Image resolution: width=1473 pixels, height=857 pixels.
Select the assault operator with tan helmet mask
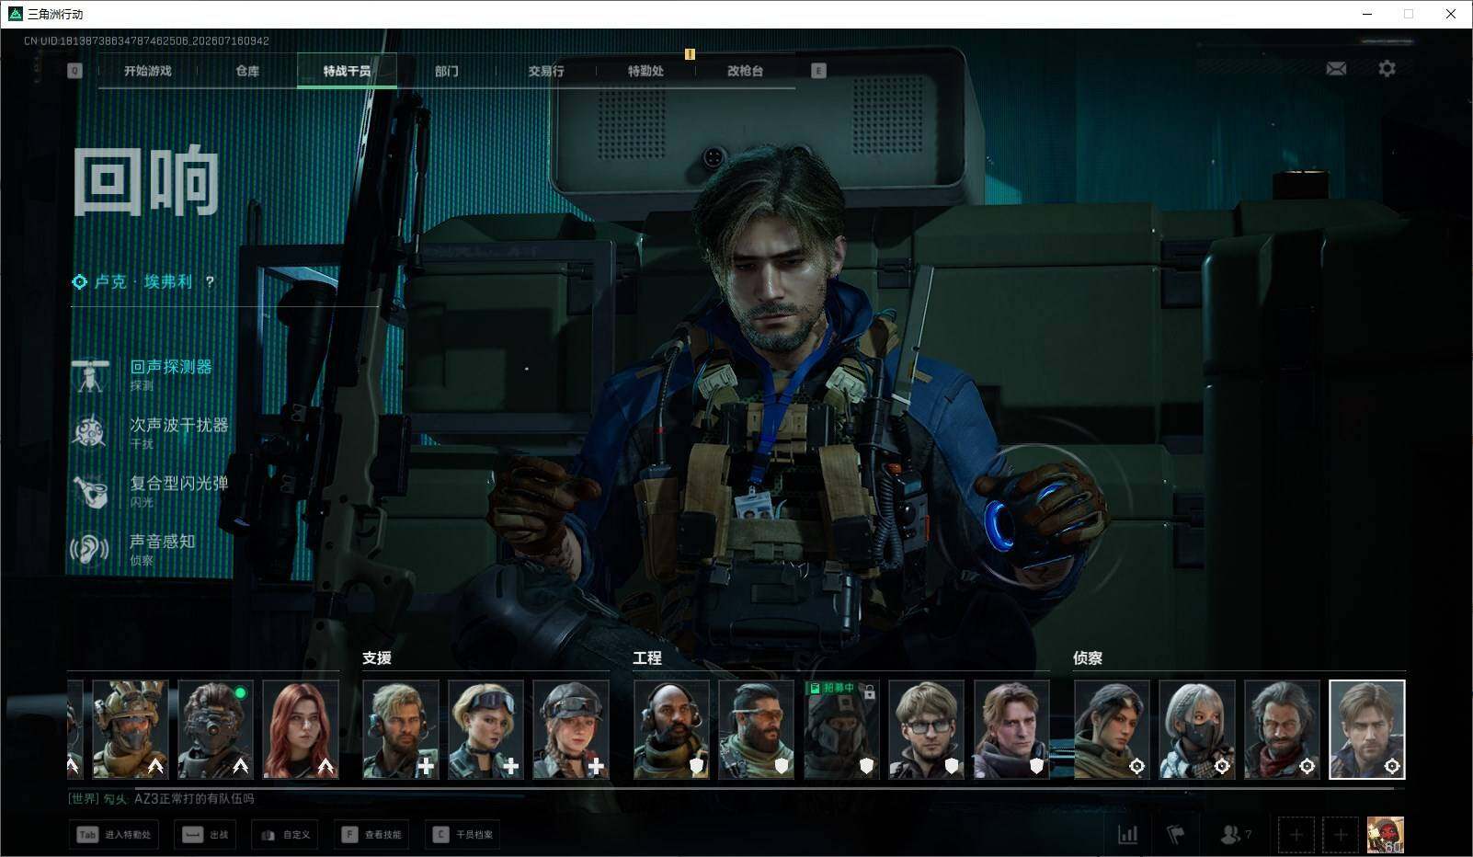[x=130, y=729]
